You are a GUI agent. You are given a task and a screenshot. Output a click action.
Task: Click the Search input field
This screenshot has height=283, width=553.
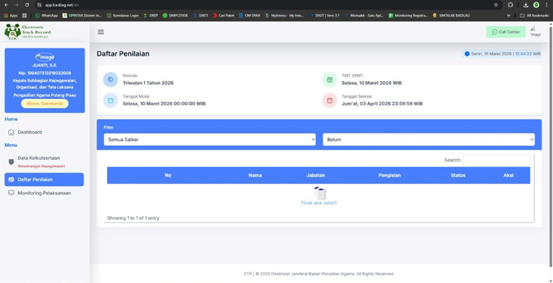pos(496,160)
